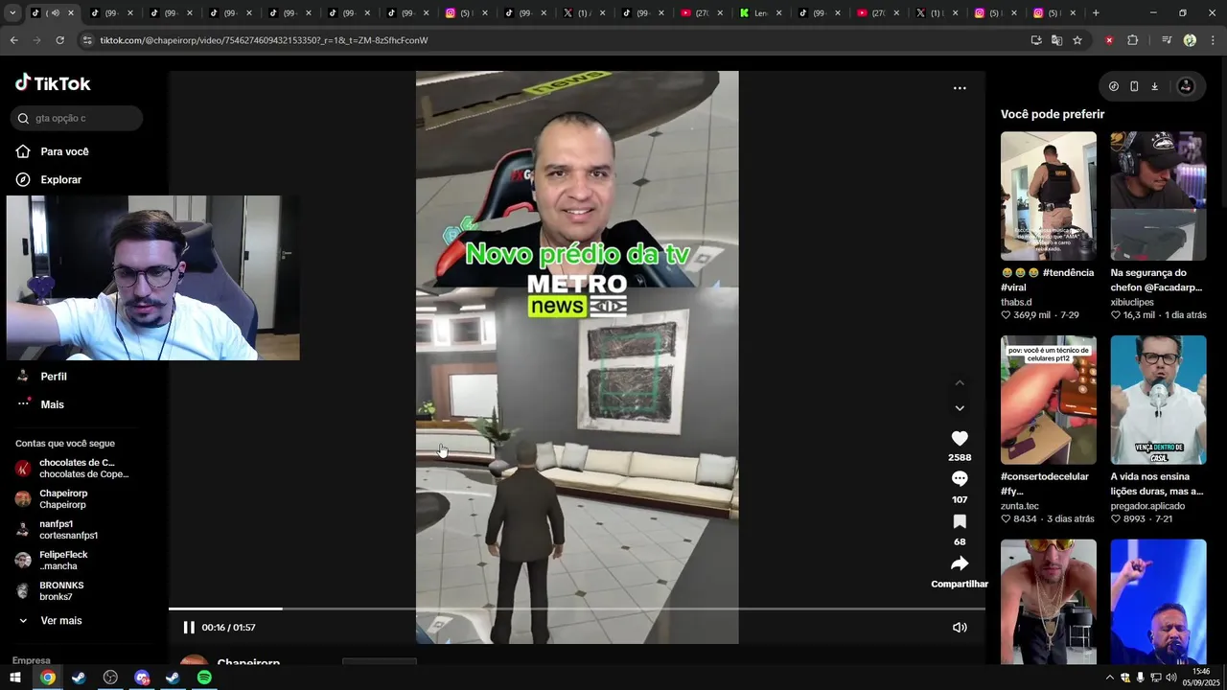Mute the active TikTok tab audio
1227x690 pixels.
55,13
